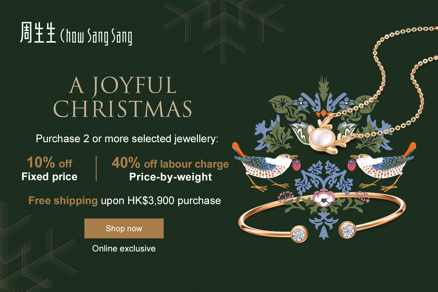
Task: Click the Online exclusive label
Action: pos(124,248)
